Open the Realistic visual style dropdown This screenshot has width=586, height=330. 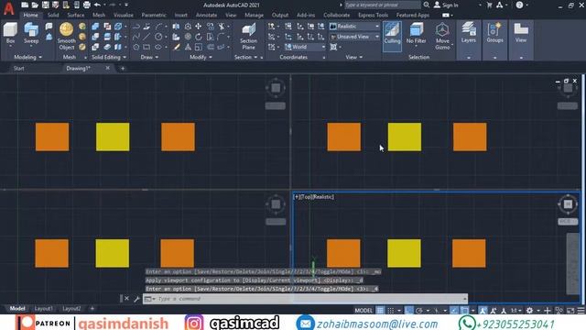pyautogui.click(x=354, y=27)
